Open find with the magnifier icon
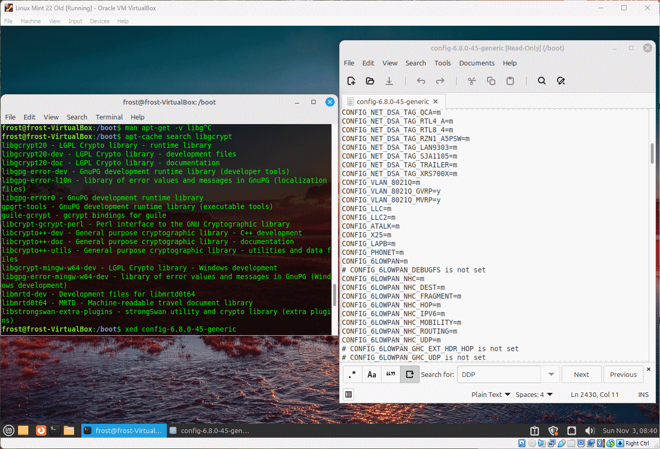 (542, 81)
